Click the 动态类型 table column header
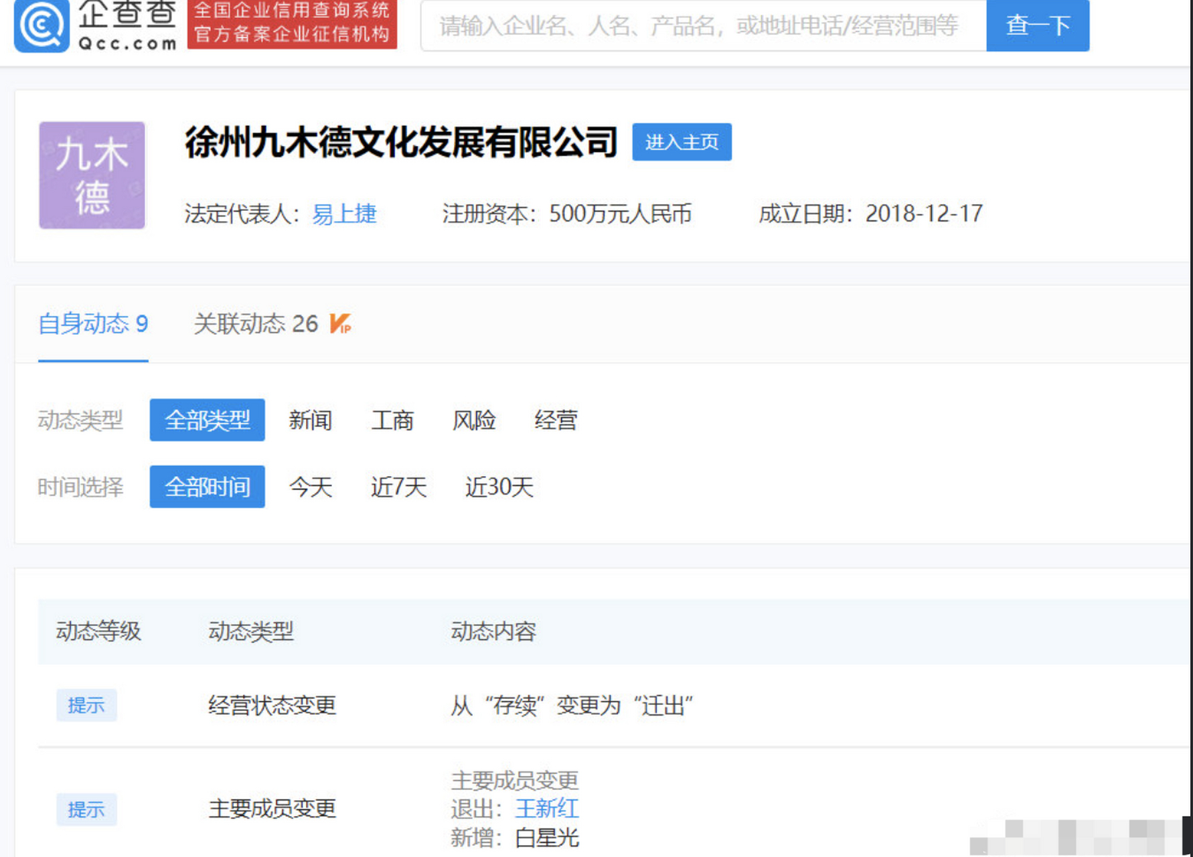 tap(251, 631)
